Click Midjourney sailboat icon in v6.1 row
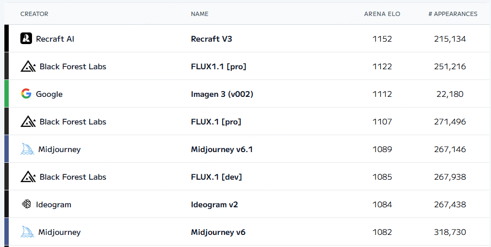This screenshot has width=491, height=247. [x=27, y=149]
